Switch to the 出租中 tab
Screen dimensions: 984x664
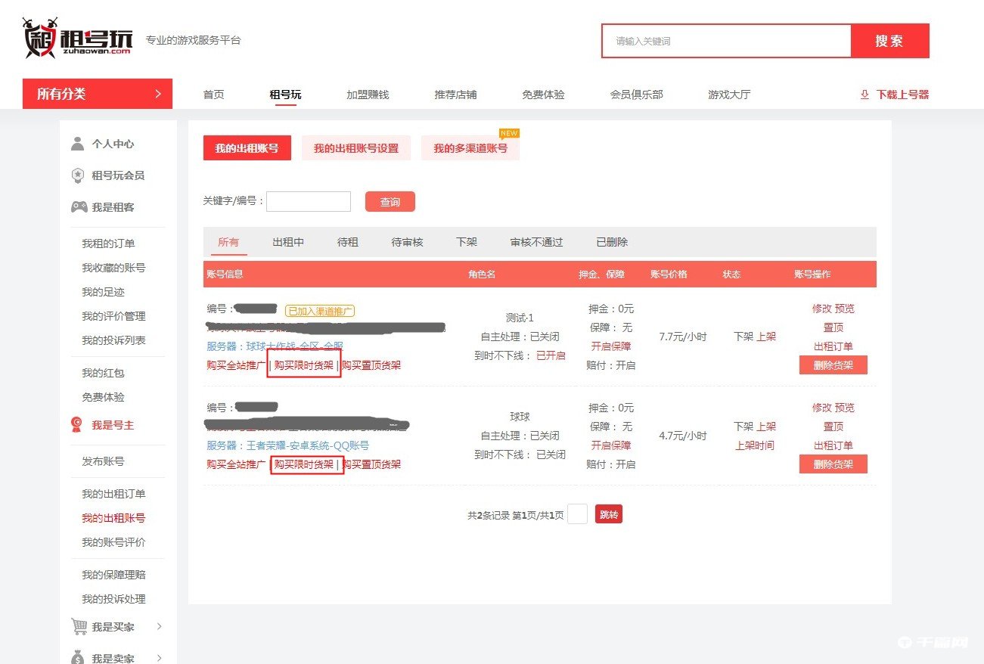coord(287,242)
